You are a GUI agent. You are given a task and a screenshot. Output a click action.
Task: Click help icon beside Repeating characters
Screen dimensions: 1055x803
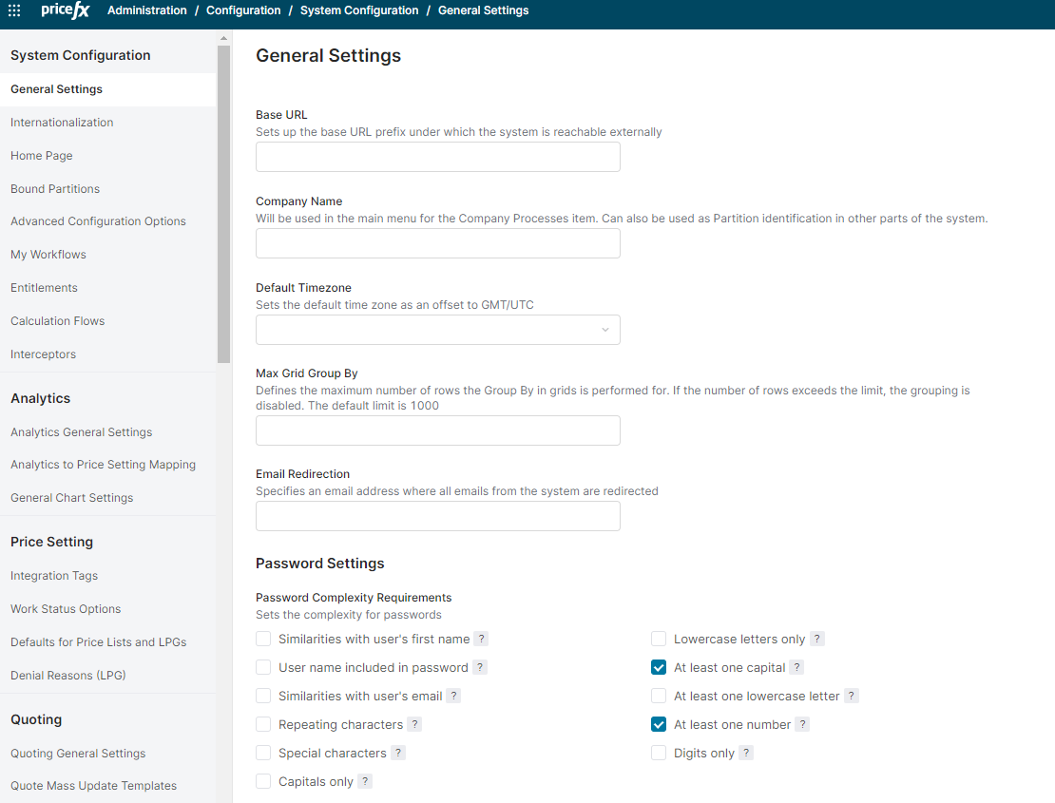414,725
